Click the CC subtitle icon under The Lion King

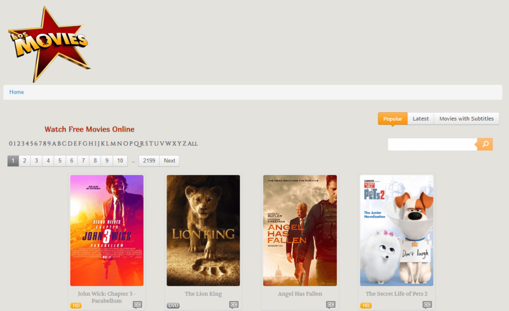pos(234,305)
